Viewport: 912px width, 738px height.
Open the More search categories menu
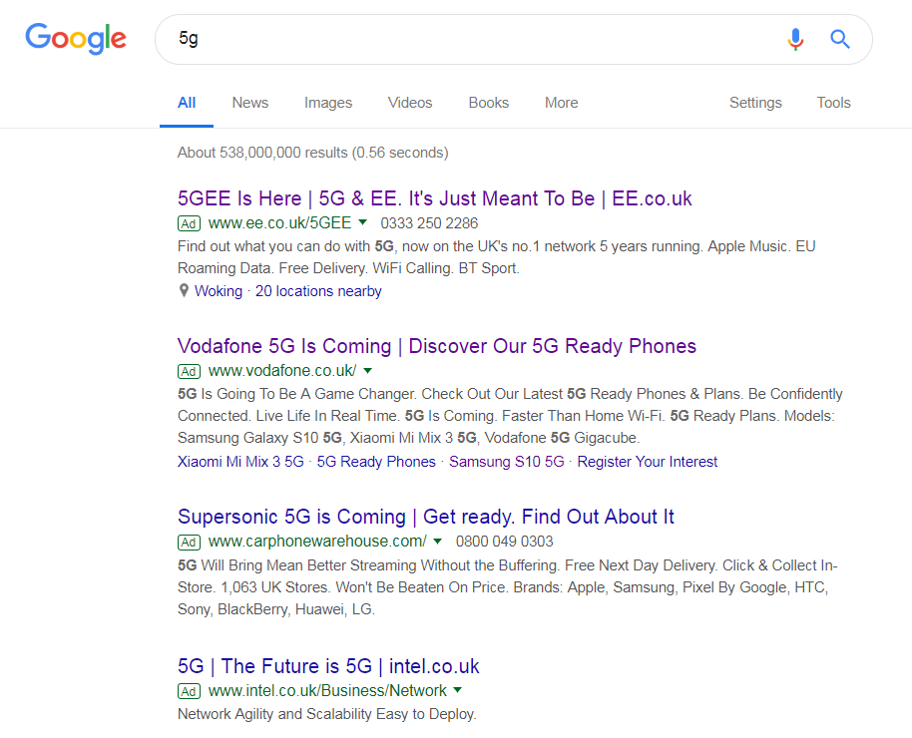(x=562, y=103)
